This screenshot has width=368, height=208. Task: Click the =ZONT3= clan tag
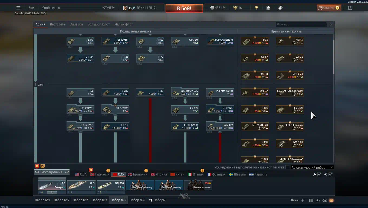[x=109, y=8]
